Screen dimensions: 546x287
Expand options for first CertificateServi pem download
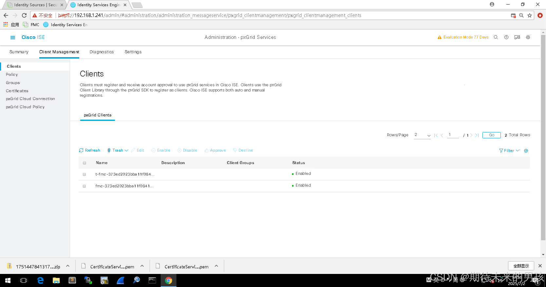(142, 266)
